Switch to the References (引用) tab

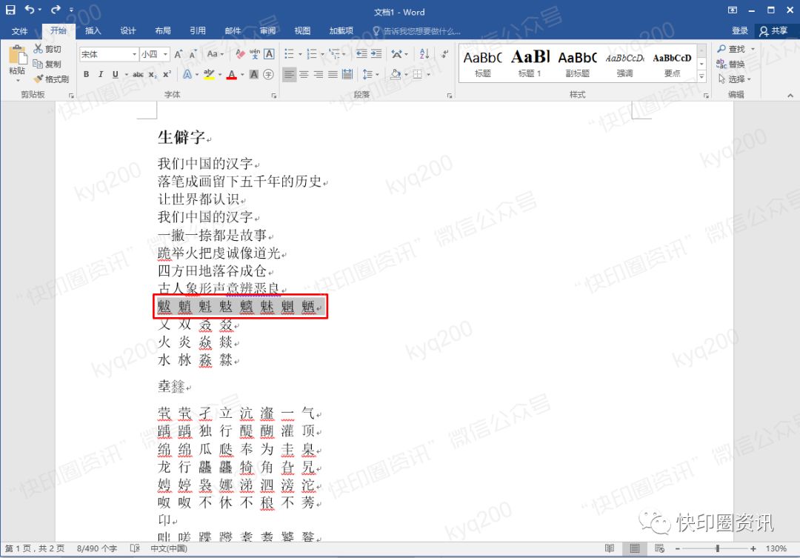point(198,30)
